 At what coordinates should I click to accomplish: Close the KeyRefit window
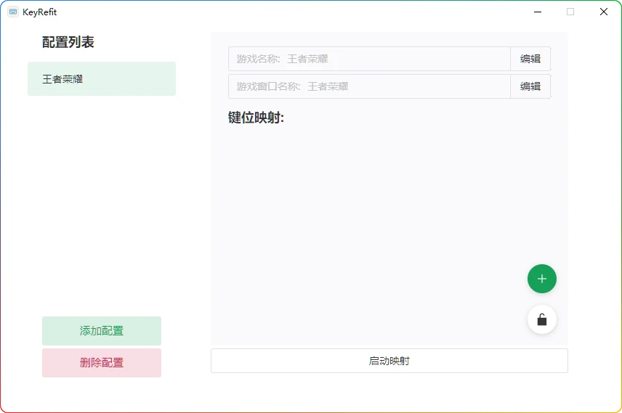[604, 12]
